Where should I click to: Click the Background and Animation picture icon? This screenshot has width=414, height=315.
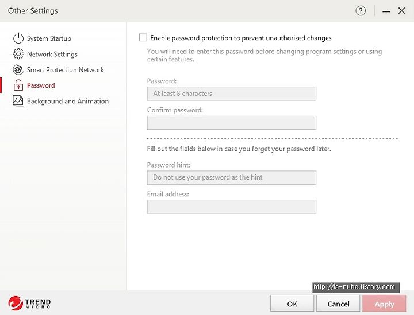(x=18, y=101)
